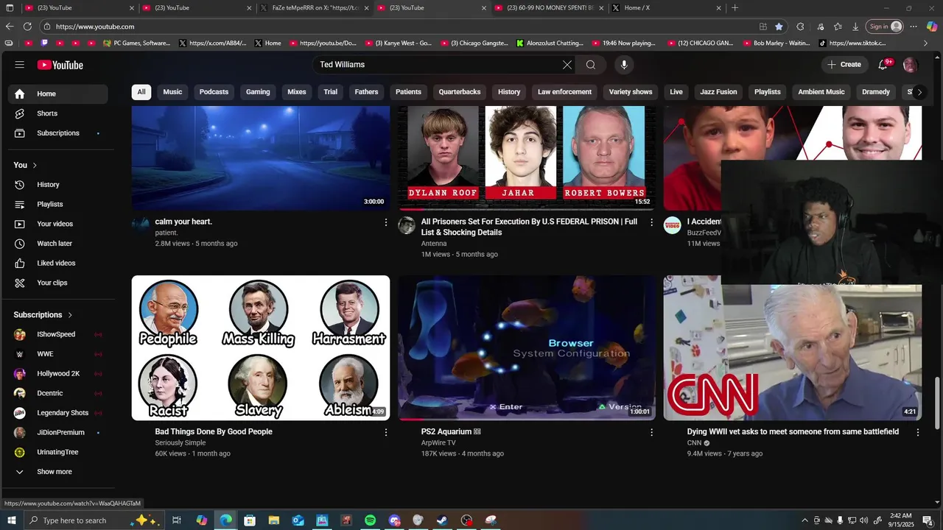943x530 pixels.
Task: Start voice search with microphone icon
Action: click(624, 65)
